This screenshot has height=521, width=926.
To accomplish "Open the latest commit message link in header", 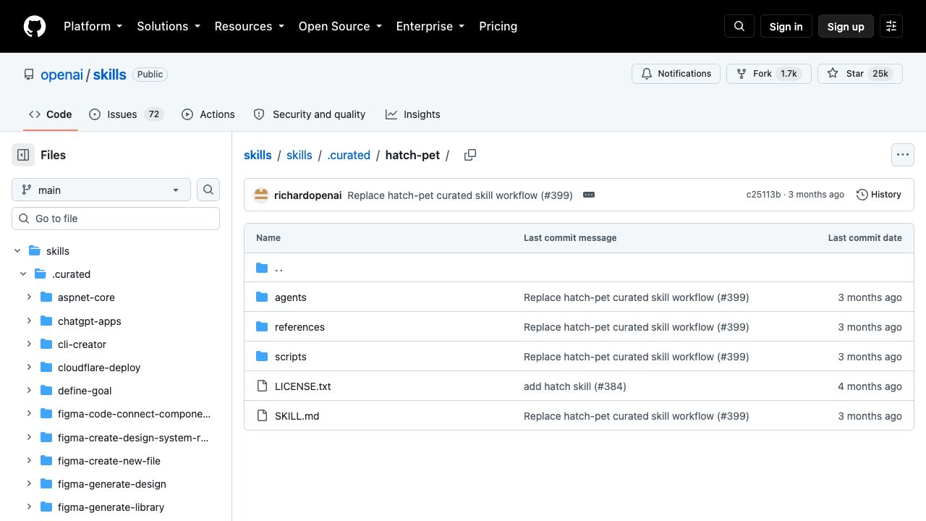I will pos(460,195).
